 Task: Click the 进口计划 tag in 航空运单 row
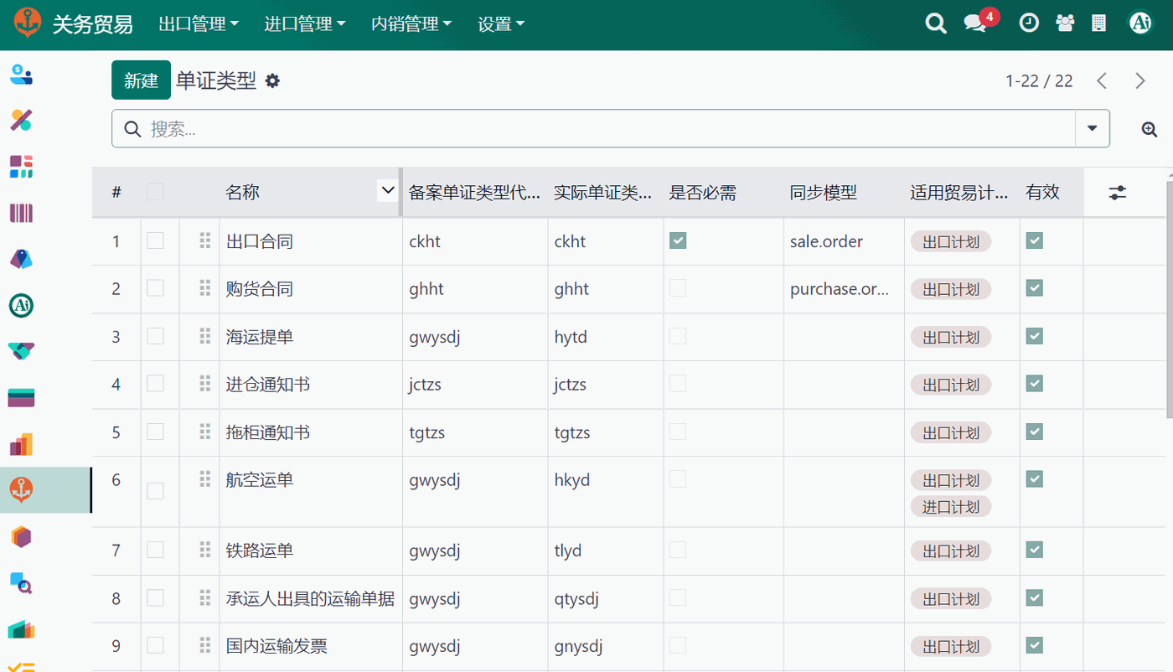click(x=951, y=507)
